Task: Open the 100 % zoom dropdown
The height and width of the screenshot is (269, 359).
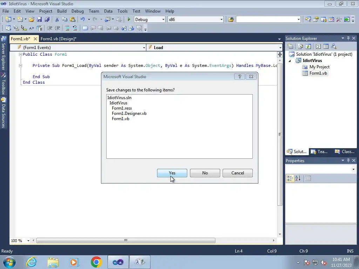Action: point(28,241)
